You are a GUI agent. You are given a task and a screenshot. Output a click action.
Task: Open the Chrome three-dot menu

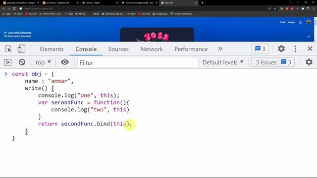click(314, 9)
